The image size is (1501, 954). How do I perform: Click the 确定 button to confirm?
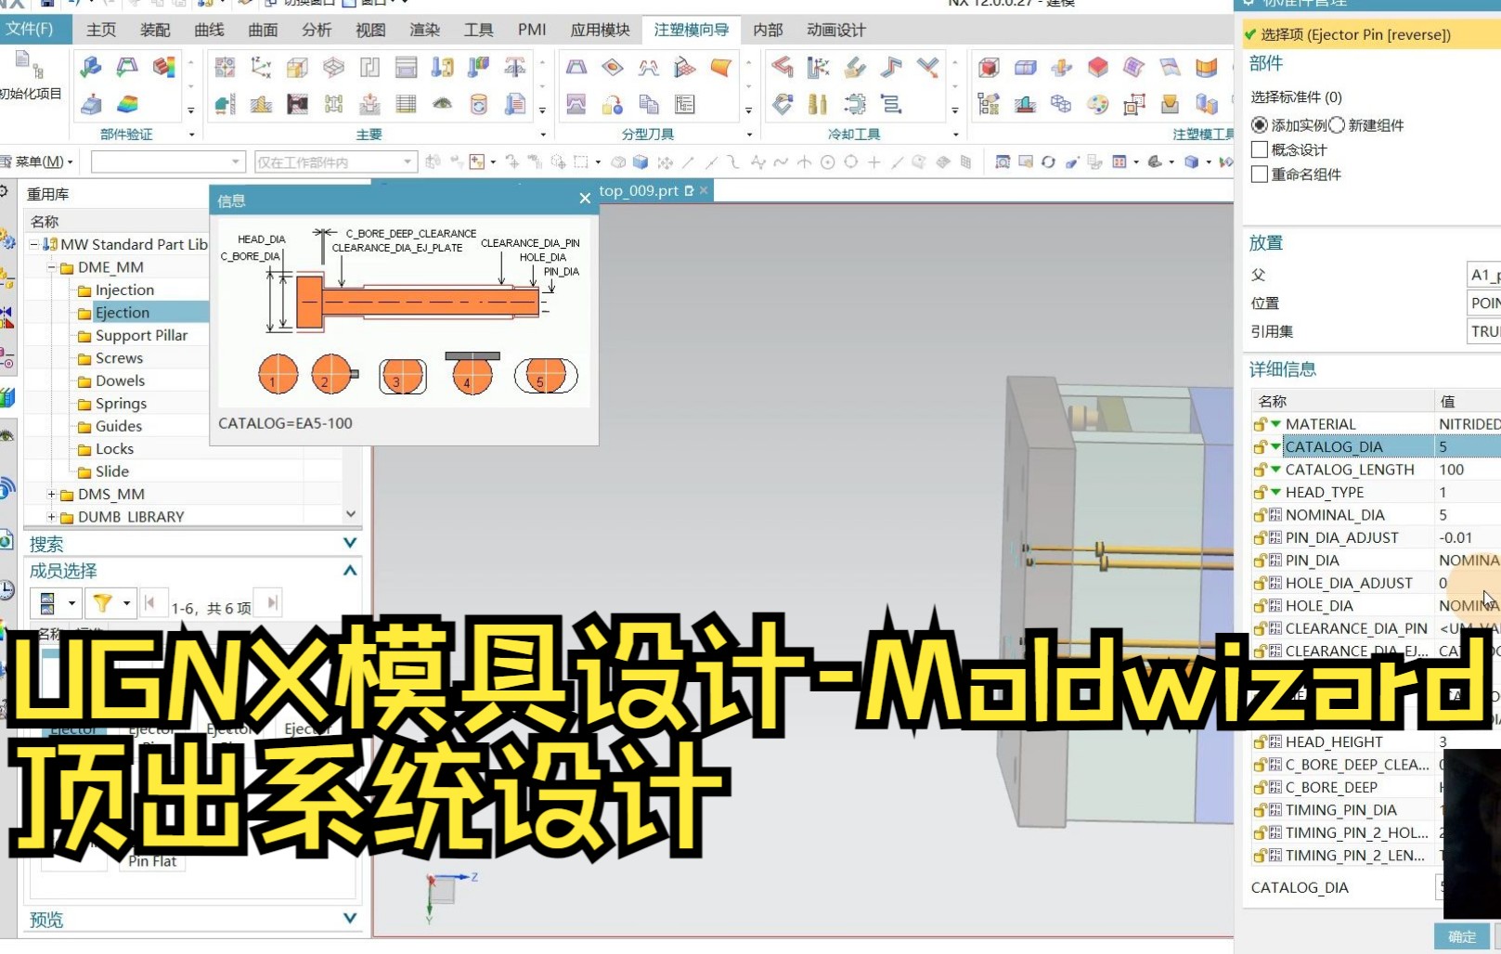(1463, 936)
